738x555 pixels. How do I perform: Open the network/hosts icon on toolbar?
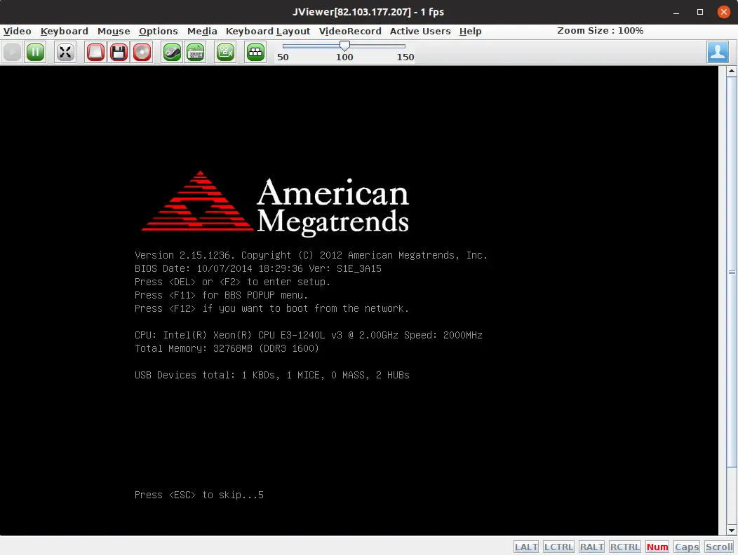(255, 52)
